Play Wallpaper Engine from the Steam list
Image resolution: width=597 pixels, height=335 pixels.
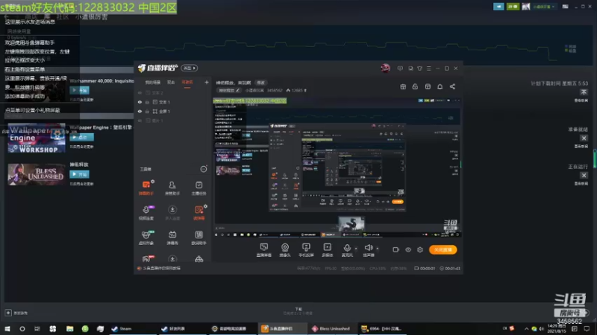[81, 137]
